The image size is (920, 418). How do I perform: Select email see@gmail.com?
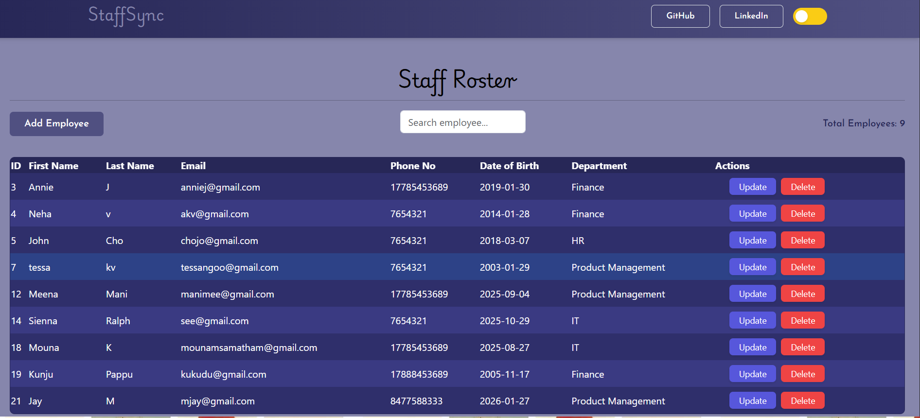pos(214,321)
